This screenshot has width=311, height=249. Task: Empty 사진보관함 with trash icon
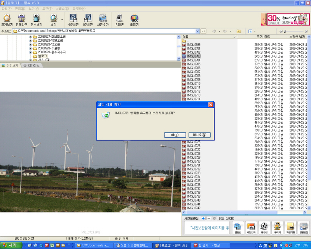[x=215, y=218]
